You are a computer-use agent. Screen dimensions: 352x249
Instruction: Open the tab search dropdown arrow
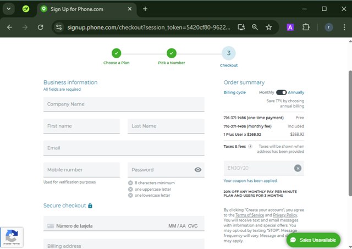9,9
